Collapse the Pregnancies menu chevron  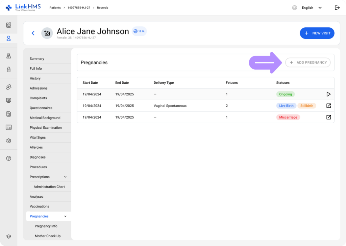coord(65,216)
